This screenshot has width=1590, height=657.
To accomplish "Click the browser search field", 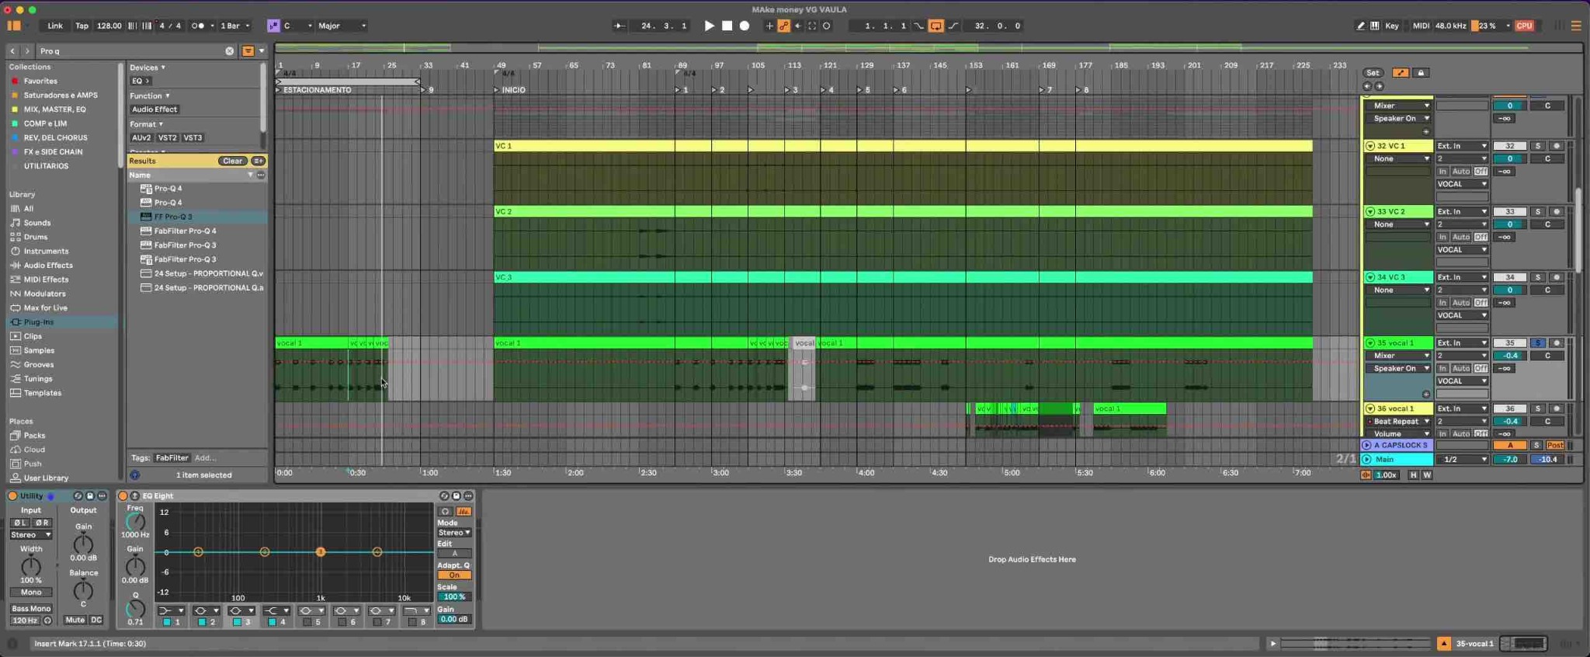I will click(132, 51).
